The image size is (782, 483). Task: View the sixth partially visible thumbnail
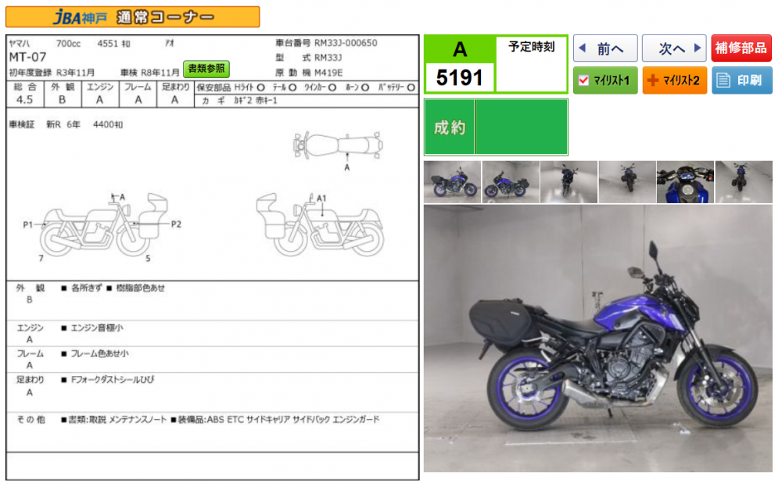[744, 182]
